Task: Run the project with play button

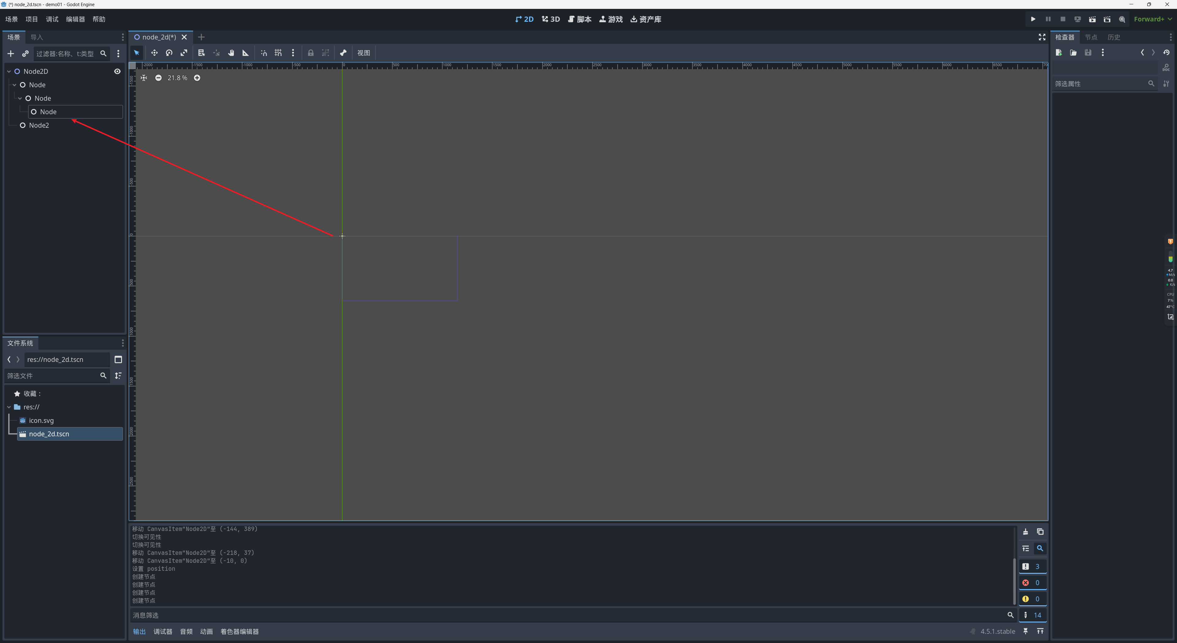Action: pos(1033,19)
